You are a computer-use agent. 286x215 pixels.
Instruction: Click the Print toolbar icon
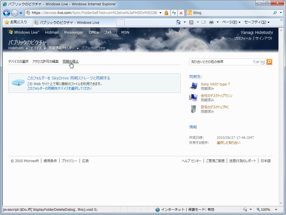coord(211,22)
